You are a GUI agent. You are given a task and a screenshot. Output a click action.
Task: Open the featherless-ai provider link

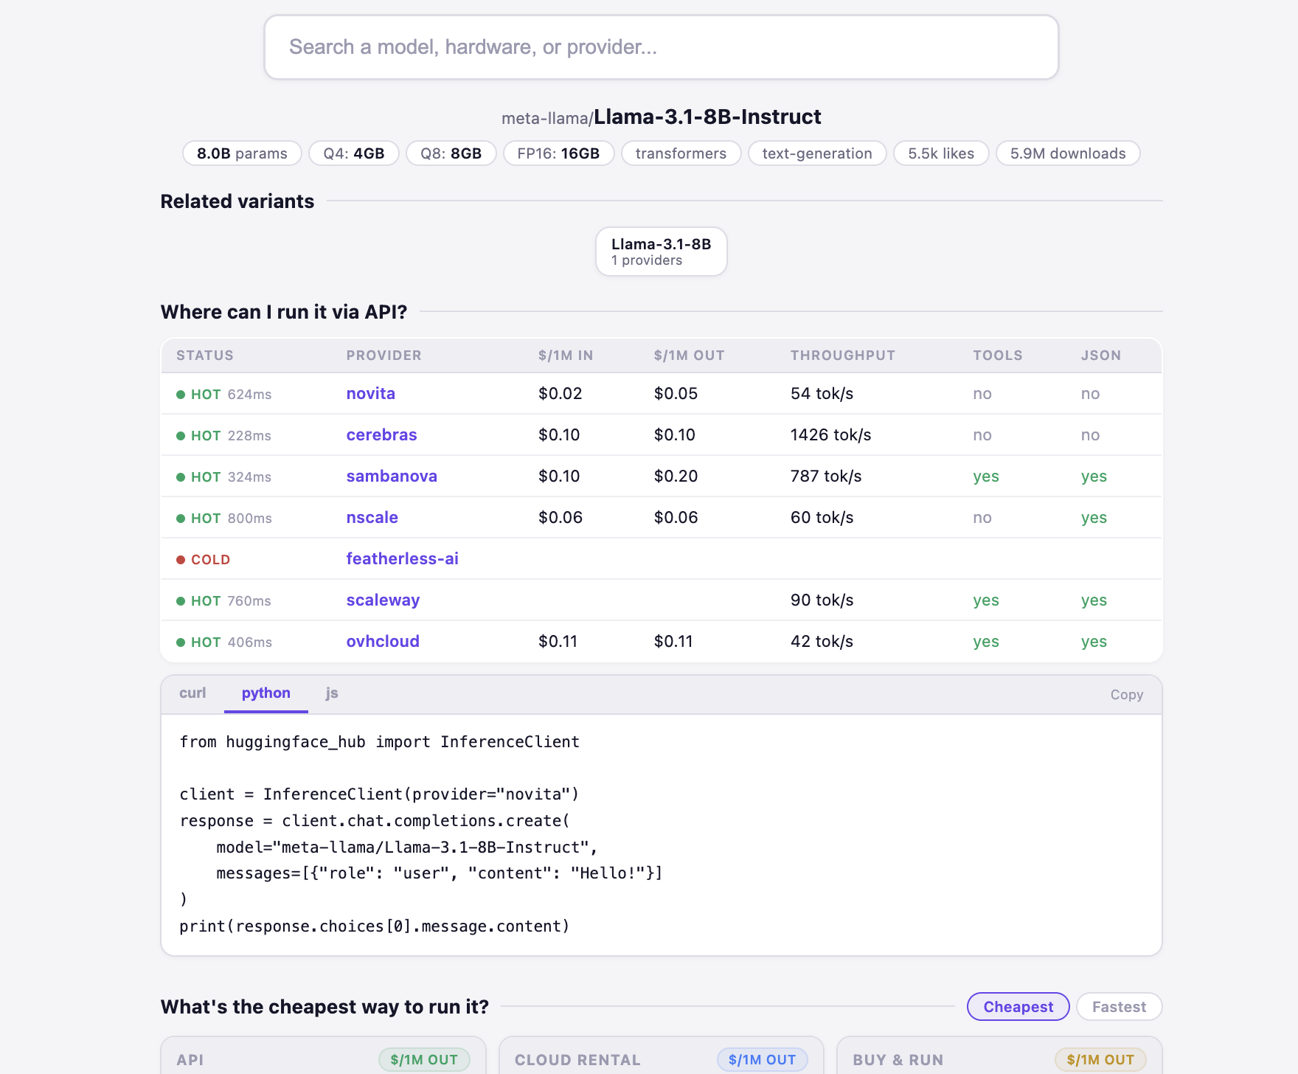402,559
